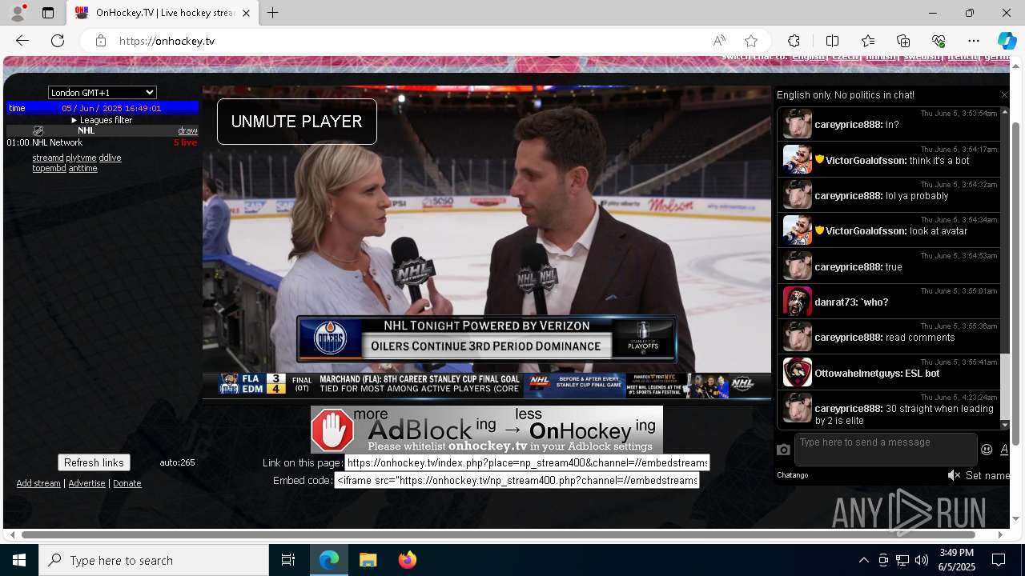Open Microsoft Edge on taskbar
Viewport: 1025px width, 576px height.
(x=329, y=560)
